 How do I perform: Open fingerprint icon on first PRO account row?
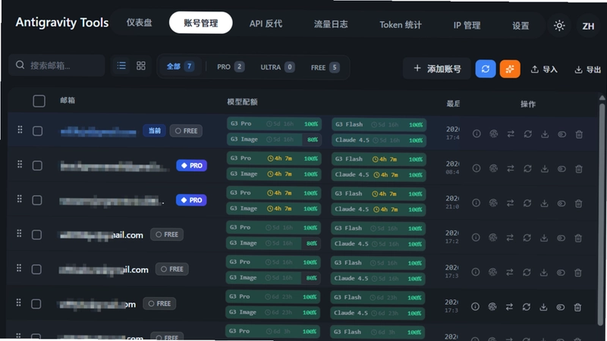[493, 168]
